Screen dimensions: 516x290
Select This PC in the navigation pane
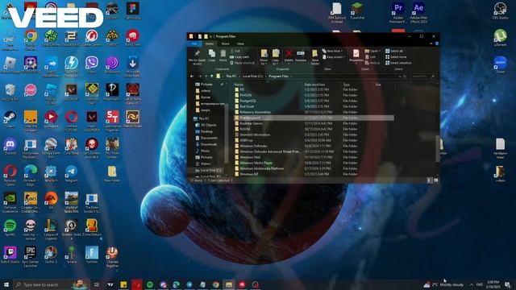coord(204,118)
